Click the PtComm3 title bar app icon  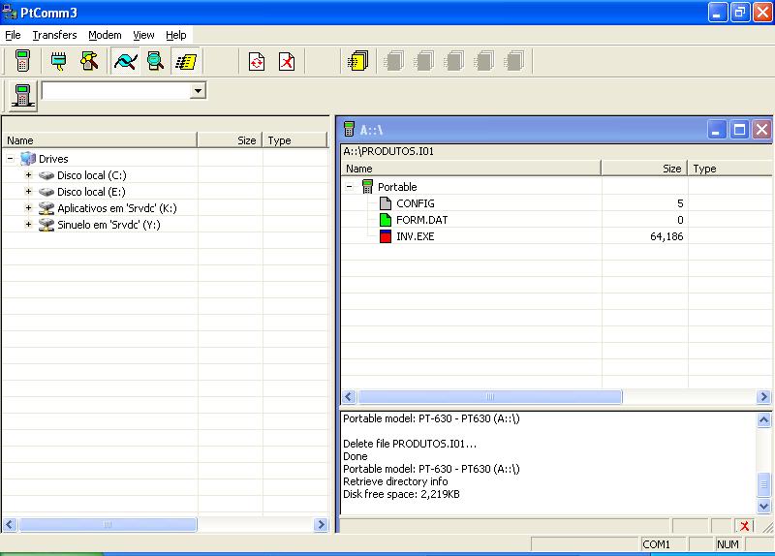pyautogui.click(x=10, y=12)
